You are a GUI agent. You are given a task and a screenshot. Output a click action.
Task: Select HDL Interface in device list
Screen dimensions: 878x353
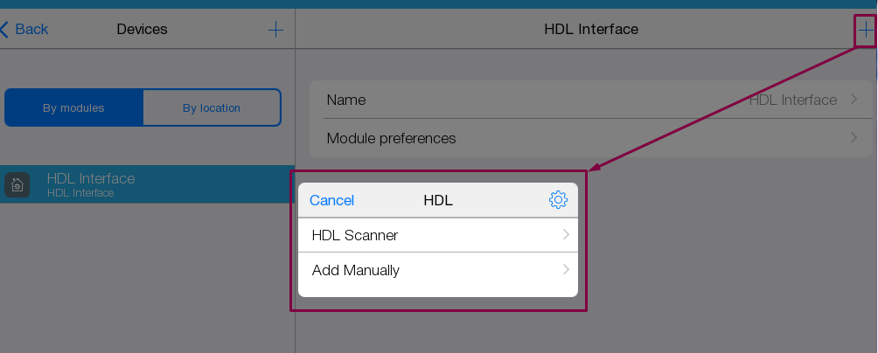(x=147, y=184)
